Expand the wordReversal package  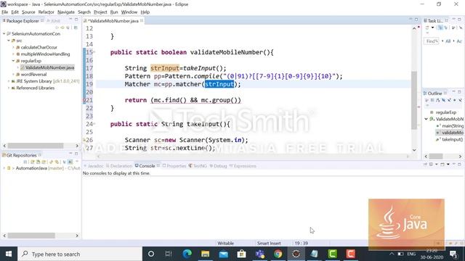click(x=13, y=74)
